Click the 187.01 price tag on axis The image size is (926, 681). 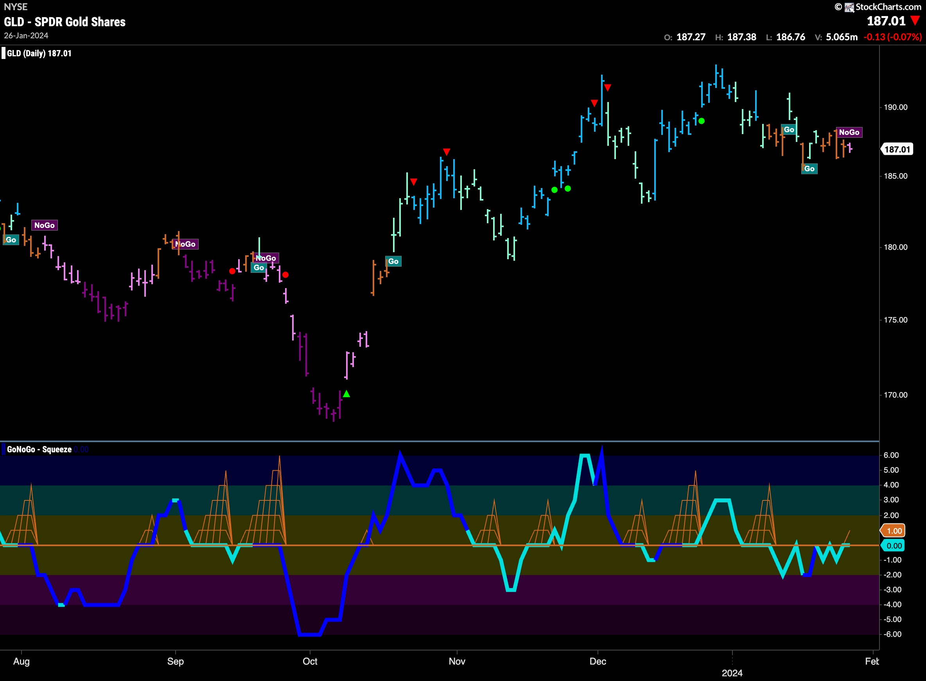click(897, 150)
